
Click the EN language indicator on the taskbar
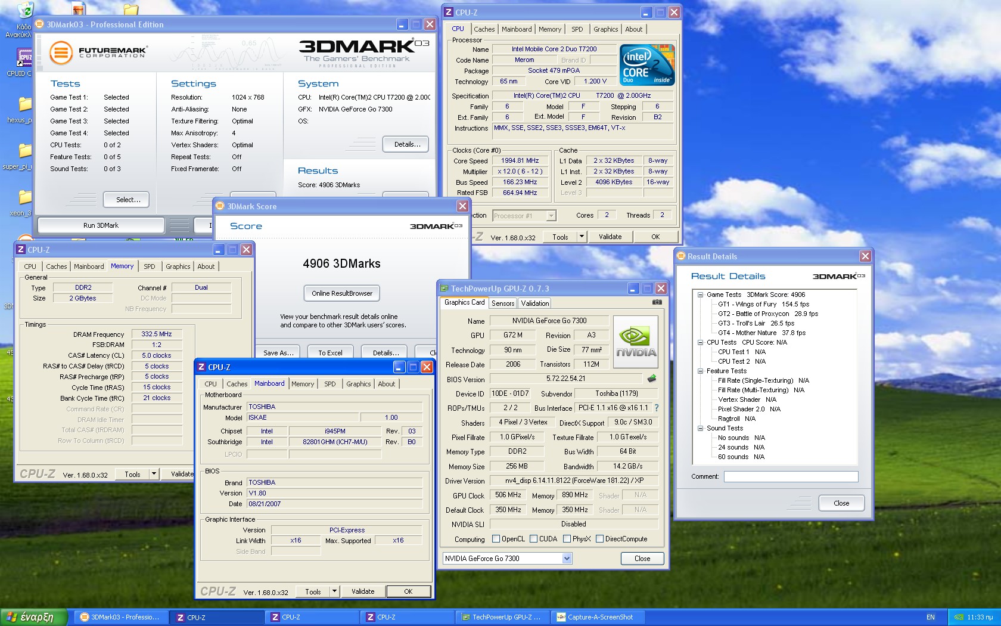tap(931, 617)
